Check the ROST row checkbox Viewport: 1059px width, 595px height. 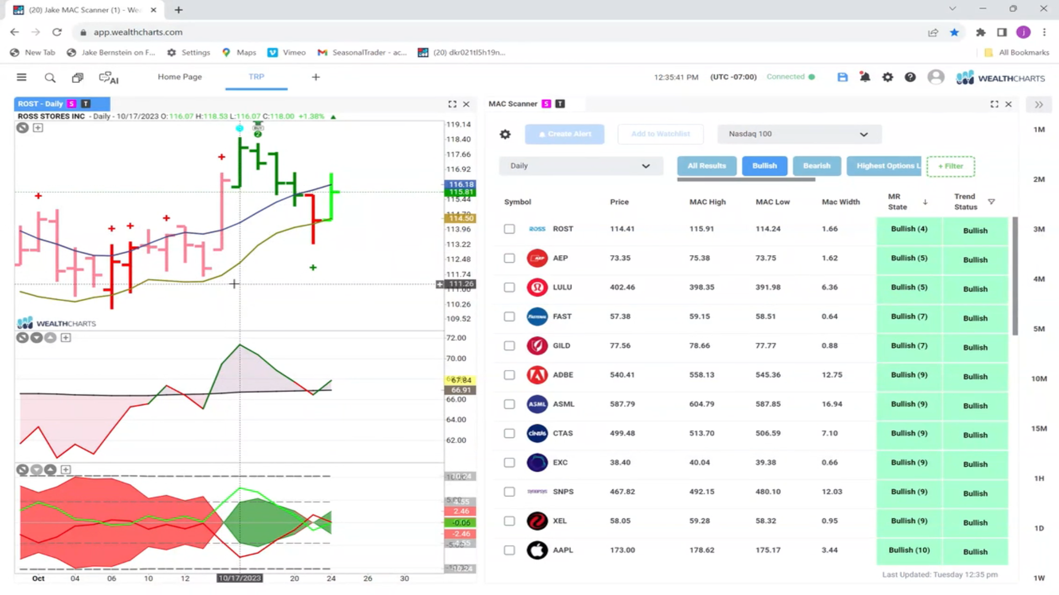pos(509,229)
